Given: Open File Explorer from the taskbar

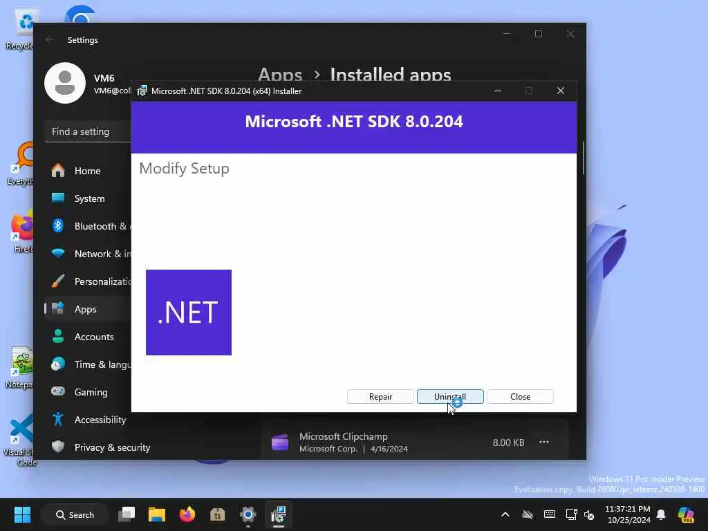Looking at the screenshot, I should [x=157, y=514].
